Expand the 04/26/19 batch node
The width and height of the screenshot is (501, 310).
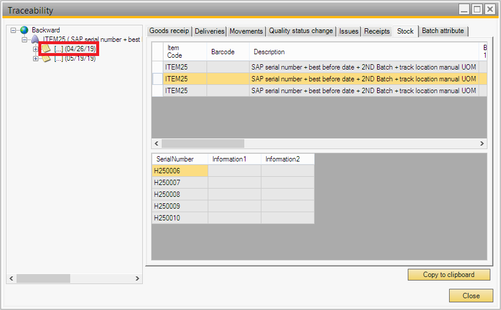[x=35, y=49]
